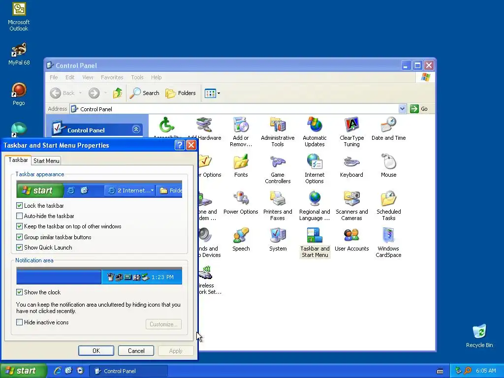Click the system tray clock
The height and width of the screenshot is (378, 504).
pos(486,371)
